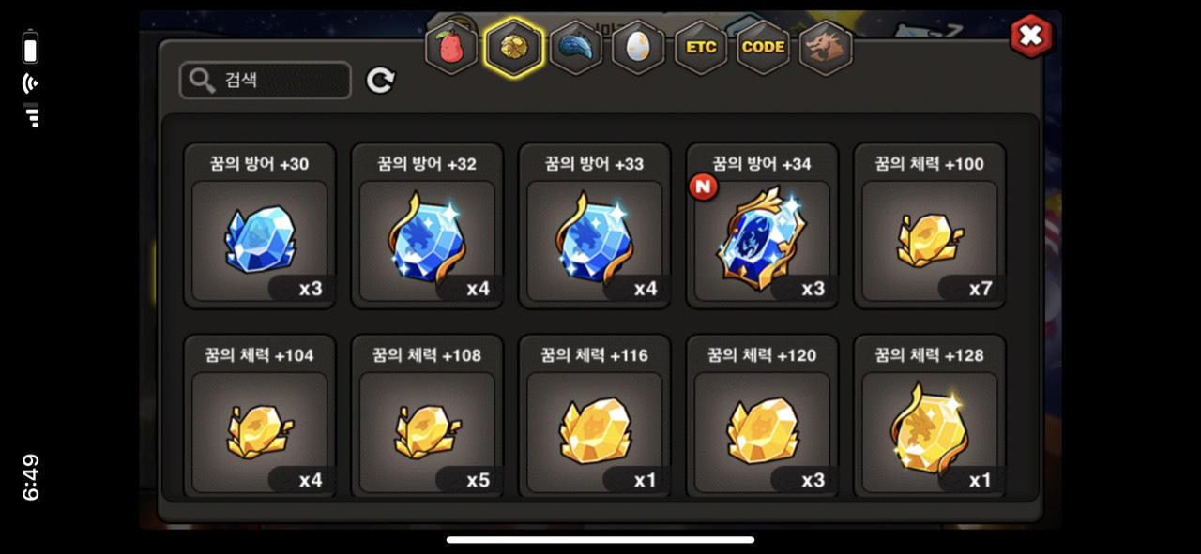Open the egg category tab
Screen dimensions: 1201x554
point(638,47)
